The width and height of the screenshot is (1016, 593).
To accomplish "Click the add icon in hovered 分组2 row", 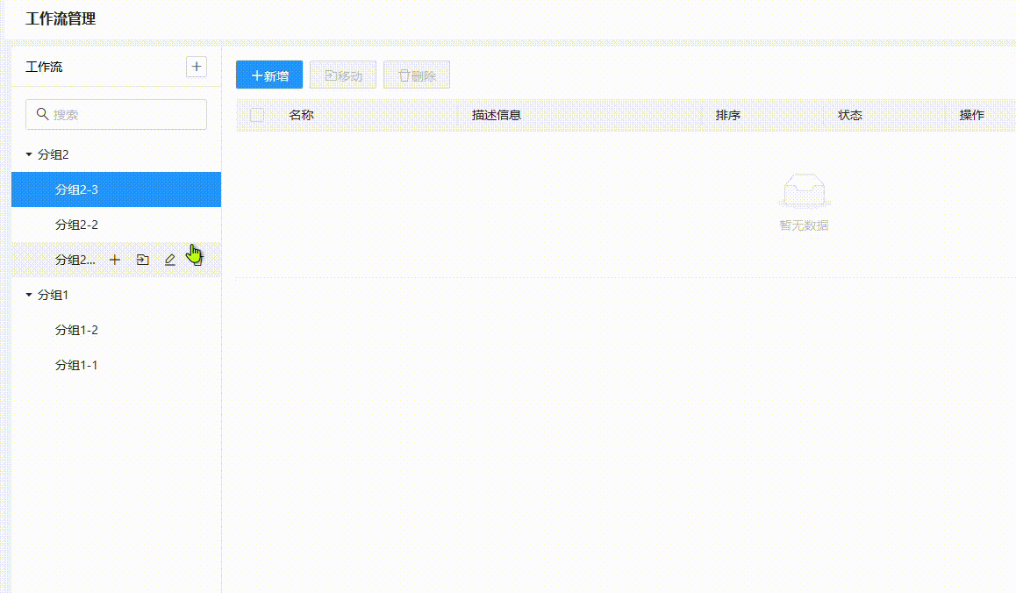I will (x=115, y=260).
